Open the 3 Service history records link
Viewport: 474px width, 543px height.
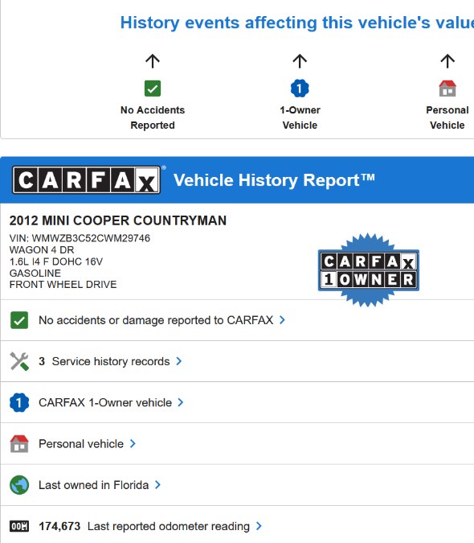pos(104,361)
